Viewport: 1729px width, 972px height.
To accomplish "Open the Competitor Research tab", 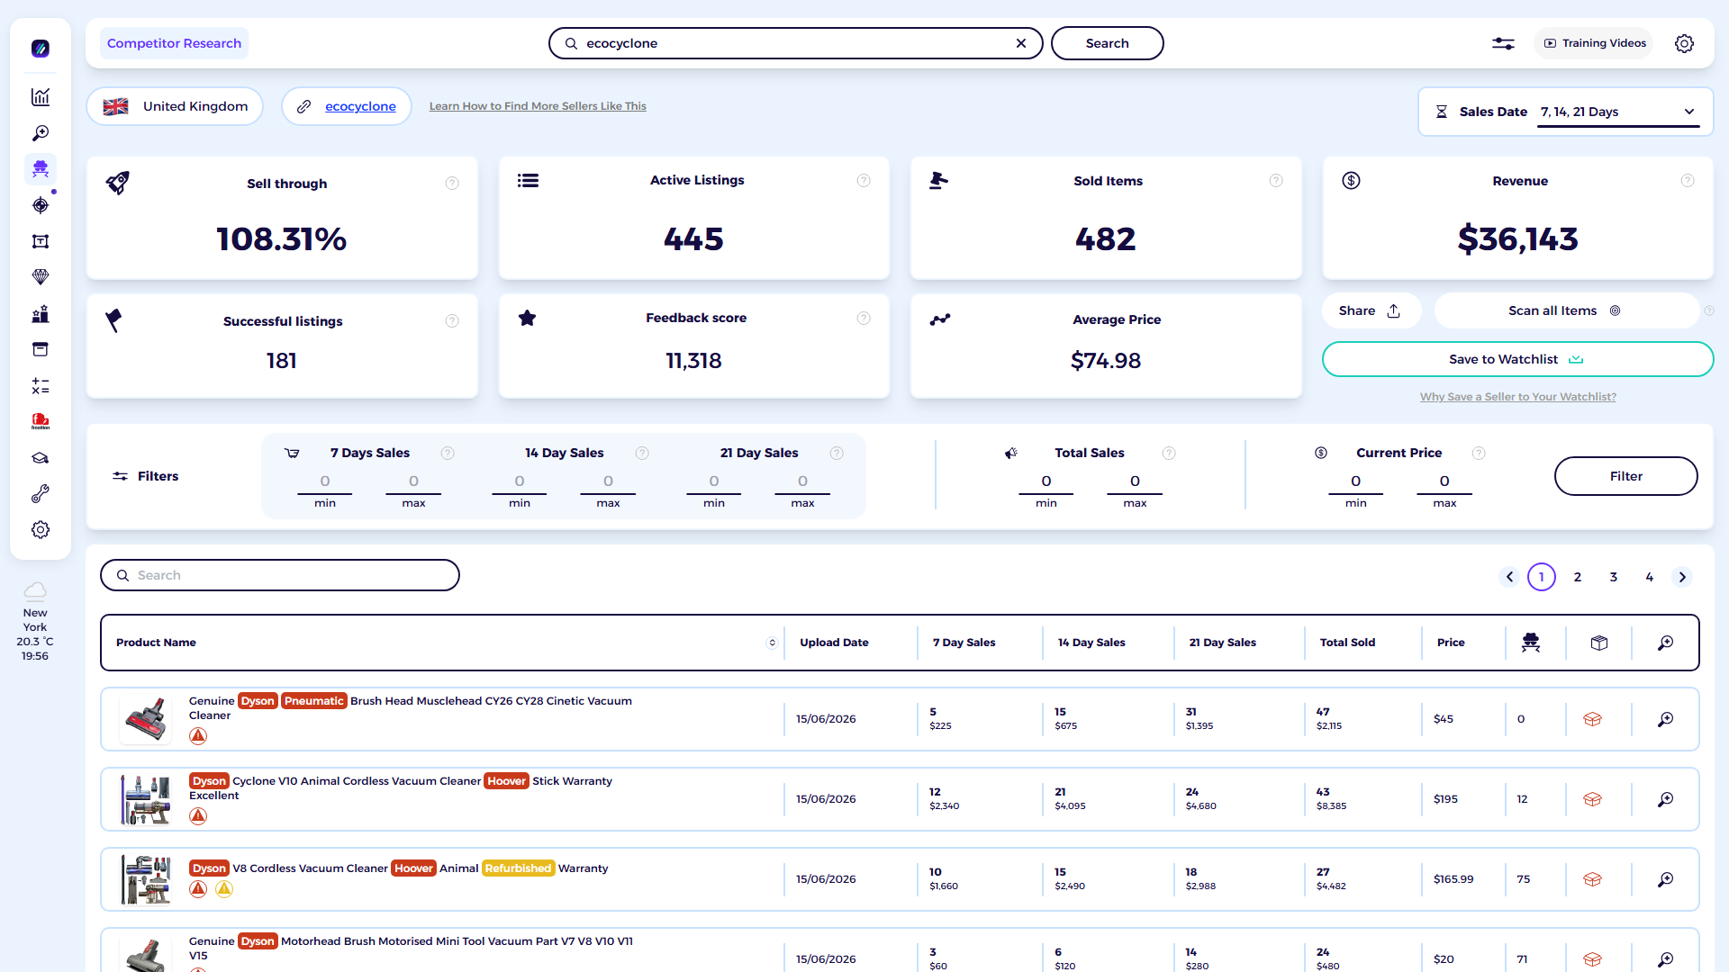I will (x=174, y=43).
